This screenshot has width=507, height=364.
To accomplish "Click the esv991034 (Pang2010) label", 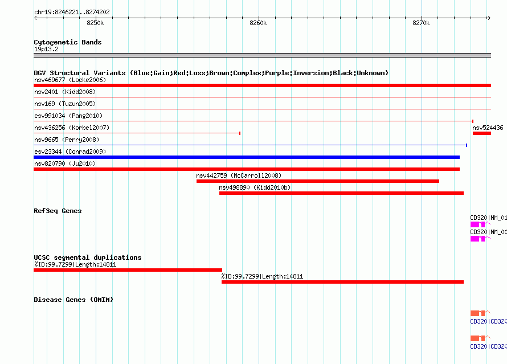I will pos(68,116).
